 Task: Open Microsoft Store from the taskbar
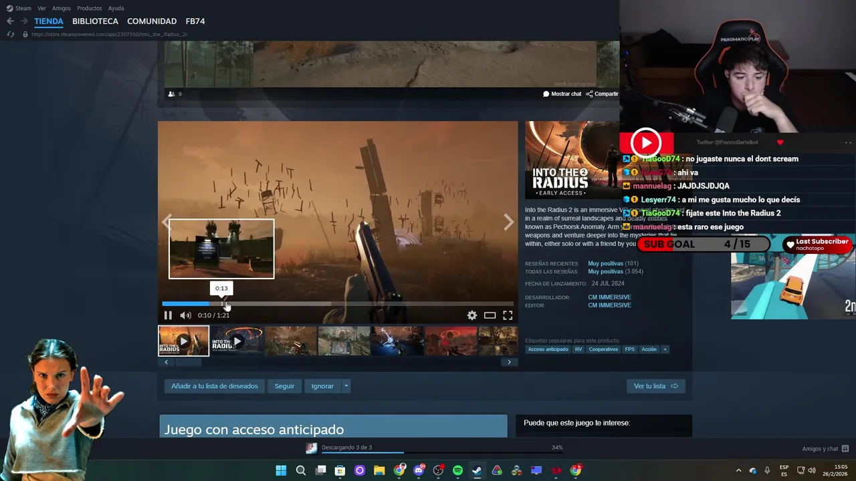pyautogui.click(x=340, y=470)
